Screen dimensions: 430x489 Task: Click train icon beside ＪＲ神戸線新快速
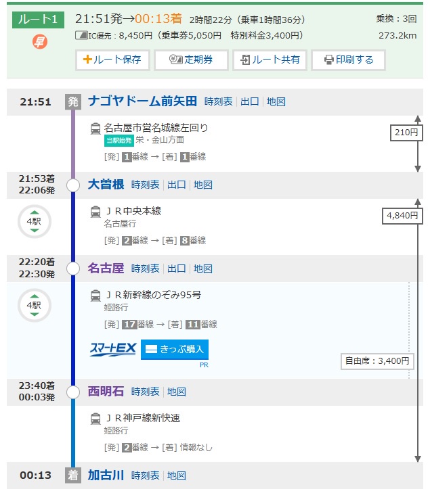(x=95, y=419)
